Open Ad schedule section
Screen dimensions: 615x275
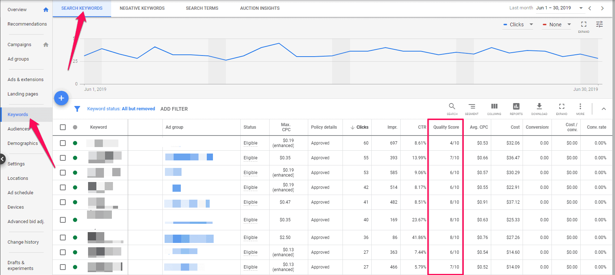pyautogui.click(x=21, y=193)
